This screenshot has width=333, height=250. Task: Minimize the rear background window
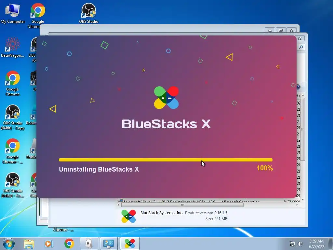[270, 30]
